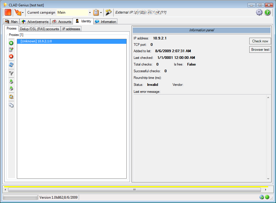
Task: Click the horizontal scrollbar thumb
Action: click(x=135, y=190)
